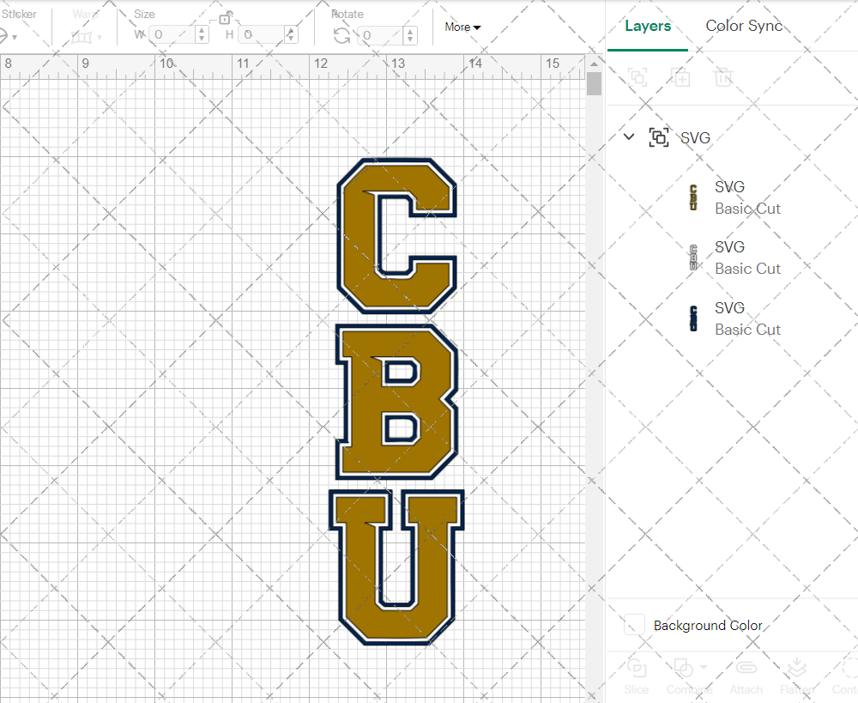Click the Rotate icon
858x703 pixels.
point(342,35)
